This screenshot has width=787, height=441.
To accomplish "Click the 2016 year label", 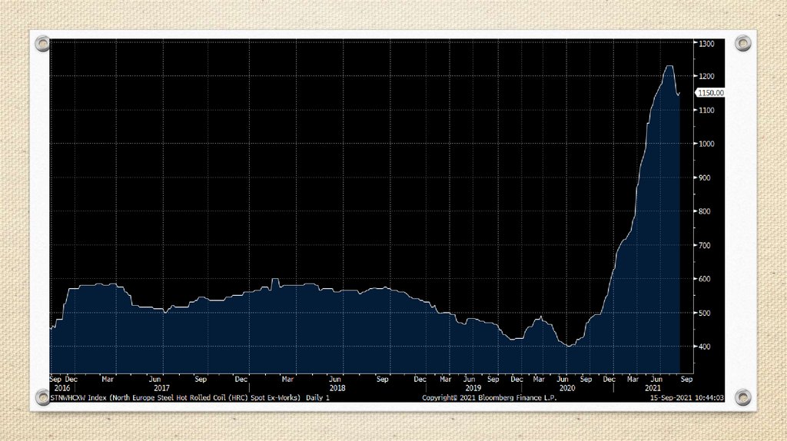I will 61,388.
